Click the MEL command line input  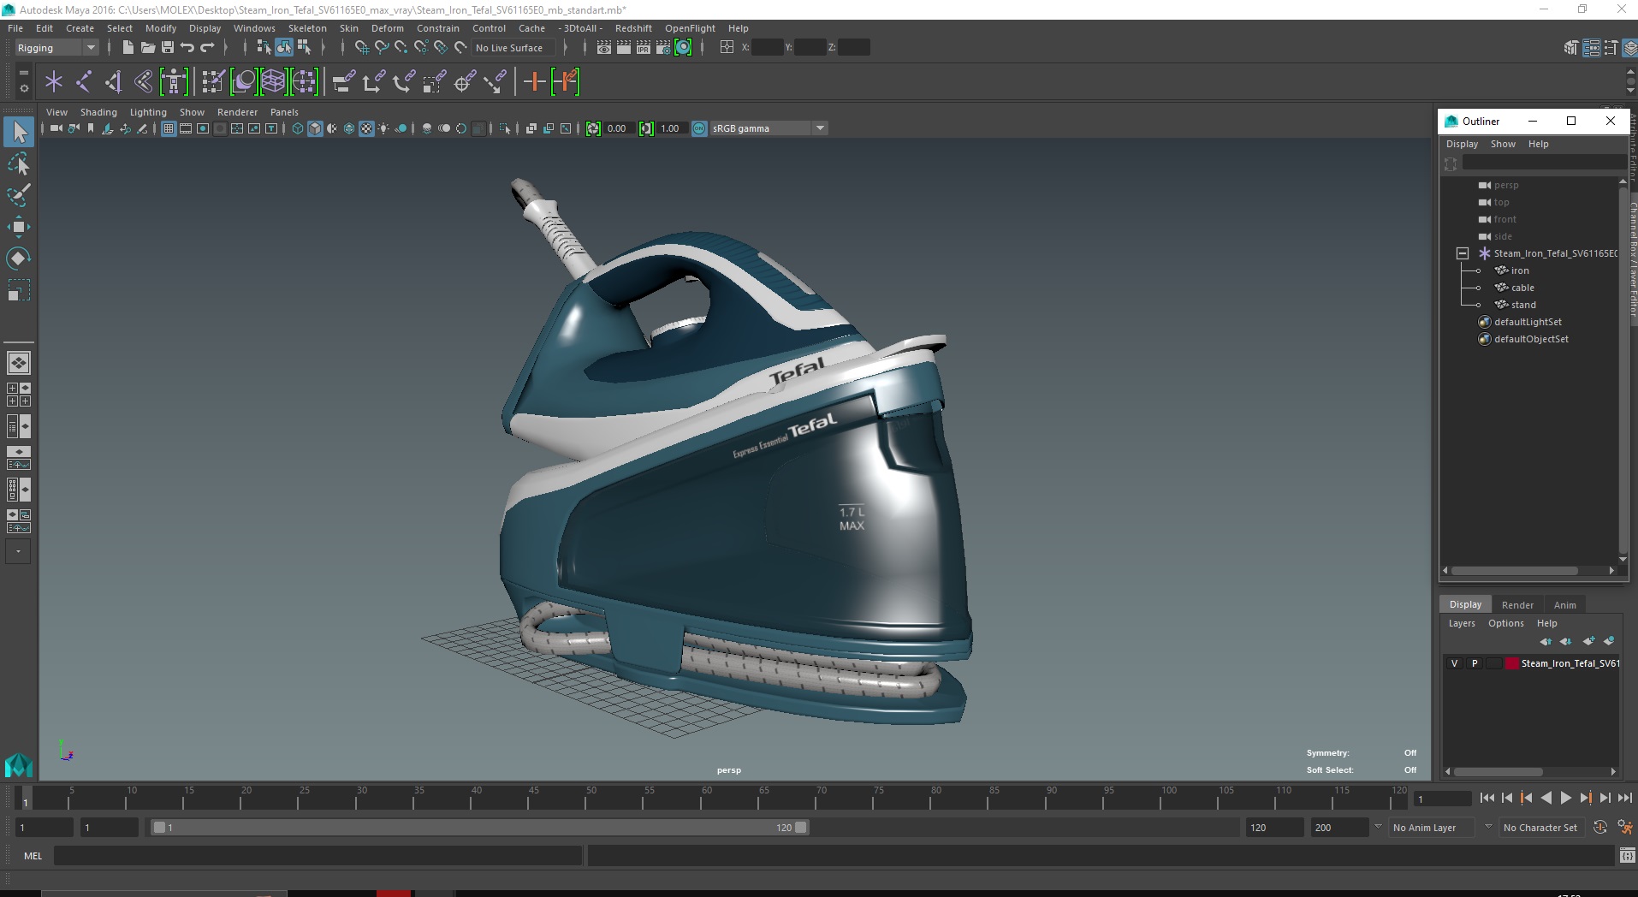click(x=318, y=856)
